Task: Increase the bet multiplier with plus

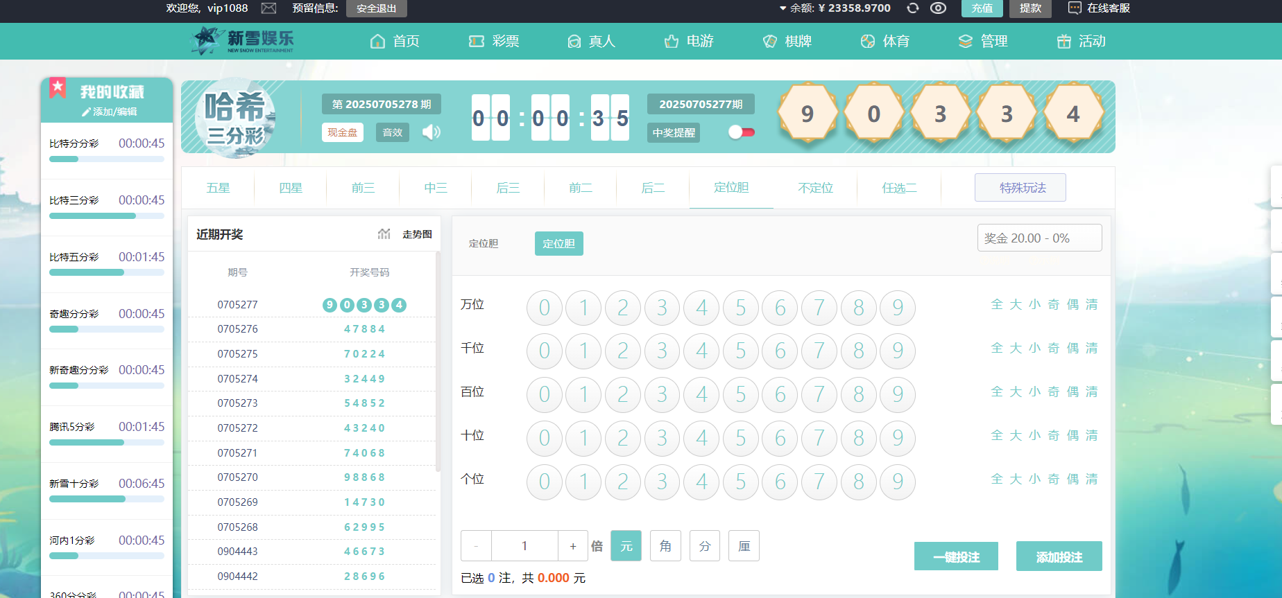Action: point(573,546)
